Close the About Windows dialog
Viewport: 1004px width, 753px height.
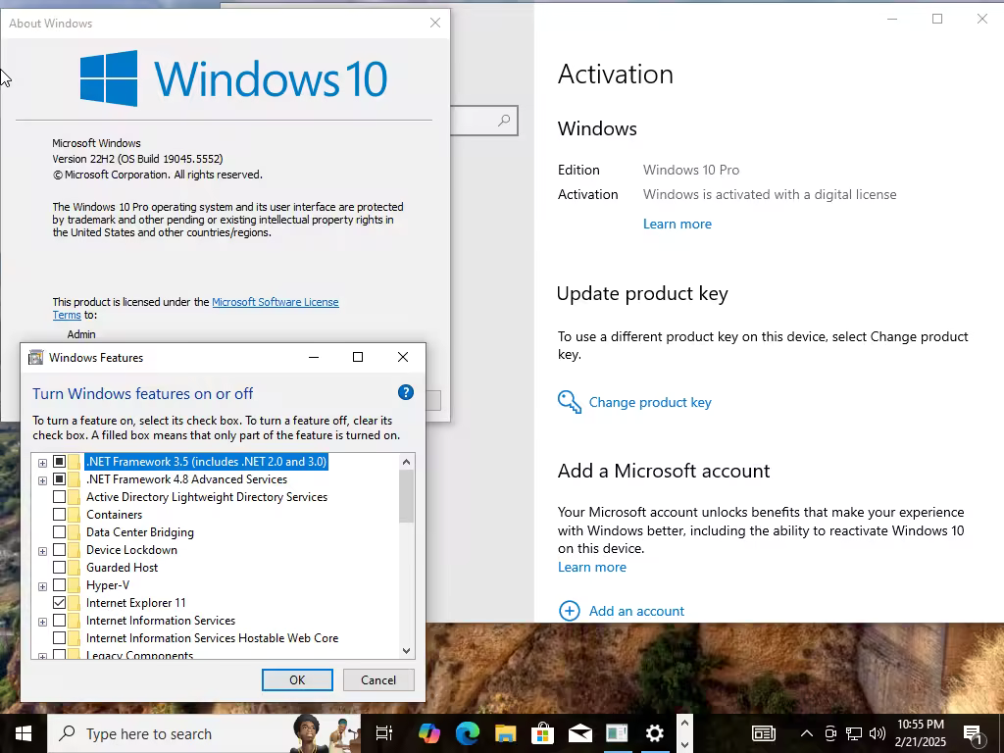coord(435,24)
